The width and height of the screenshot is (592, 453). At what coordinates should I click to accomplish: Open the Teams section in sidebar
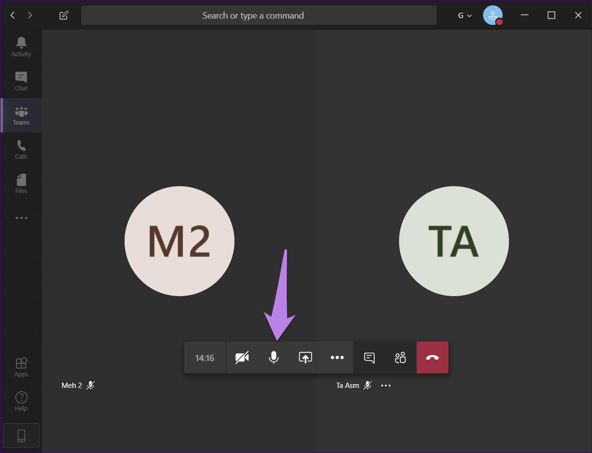[x=21, y=115]
